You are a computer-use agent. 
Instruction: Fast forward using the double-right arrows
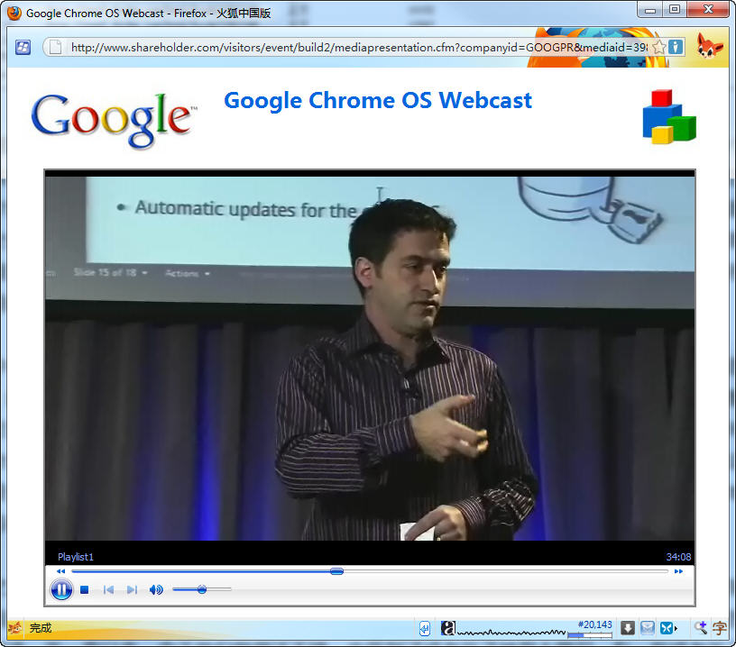[x=678, y=571]
